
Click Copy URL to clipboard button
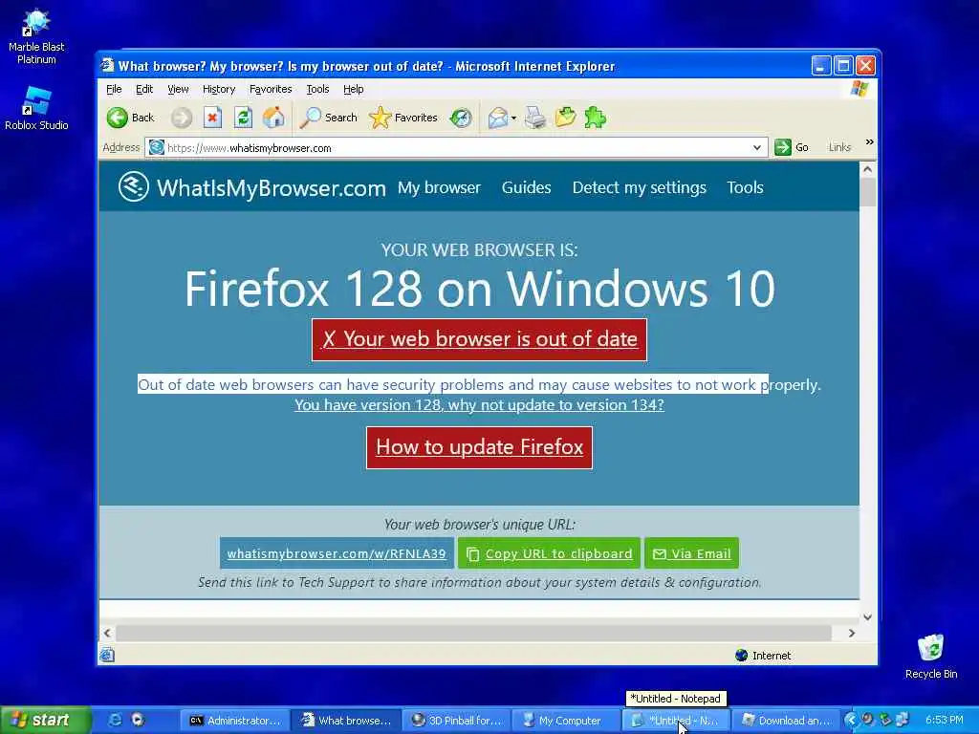[549, 553]
